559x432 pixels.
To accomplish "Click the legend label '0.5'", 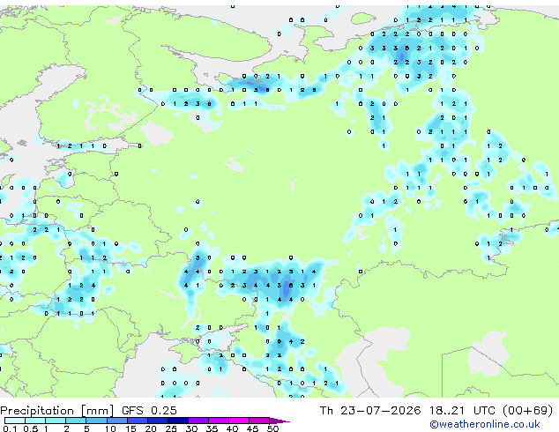I will pos(31,428).
